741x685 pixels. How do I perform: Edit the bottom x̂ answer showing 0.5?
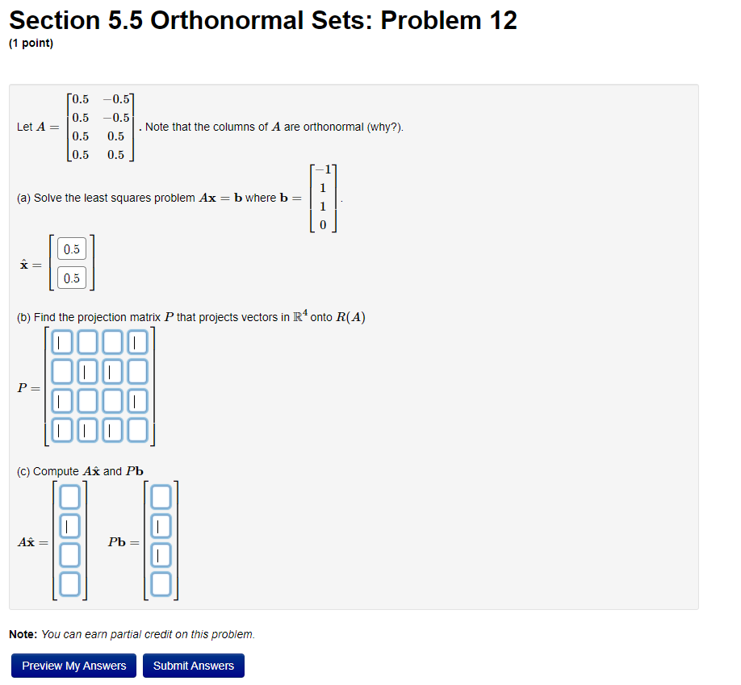pos(71,278)
